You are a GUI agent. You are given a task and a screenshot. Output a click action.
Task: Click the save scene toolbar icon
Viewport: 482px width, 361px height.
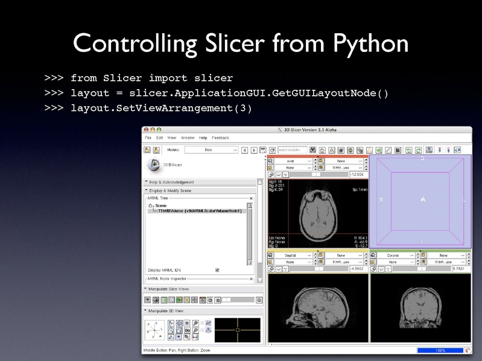tap(156, 150)
